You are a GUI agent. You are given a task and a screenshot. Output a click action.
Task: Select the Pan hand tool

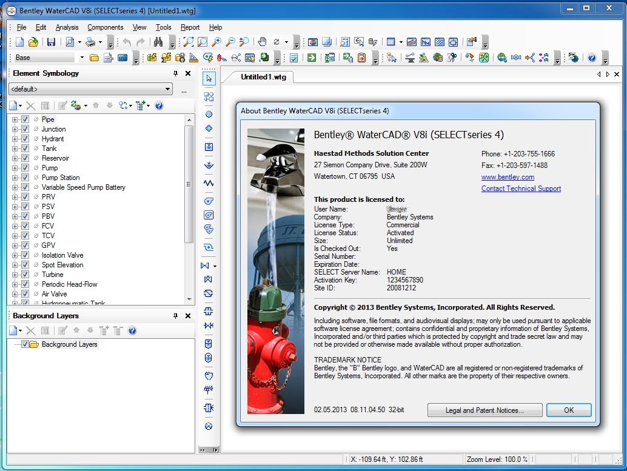tap(262, 42)
